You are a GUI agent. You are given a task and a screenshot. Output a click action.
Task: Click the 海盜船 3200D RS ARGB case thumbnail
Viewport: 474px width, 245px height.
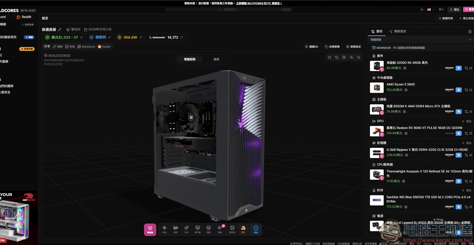click(377, 66)
